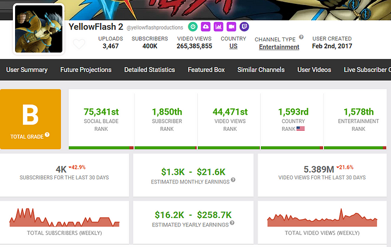Viewport: 391px width, 247px height.
Task: Go to Detailed Statistics tab
Action: pos(150,70)
